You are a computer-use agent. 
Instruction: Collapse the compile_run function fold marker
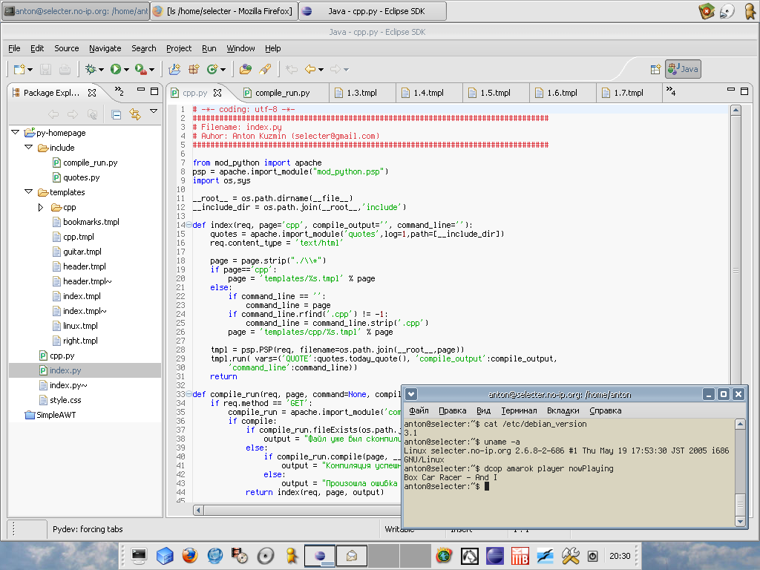pyautogui.click(x=189, y=394)
